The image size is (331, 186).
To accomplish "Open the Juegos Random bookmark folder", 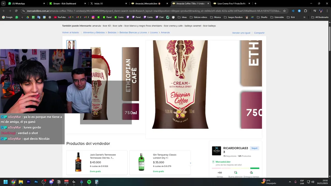I will [x=233, y=17].
